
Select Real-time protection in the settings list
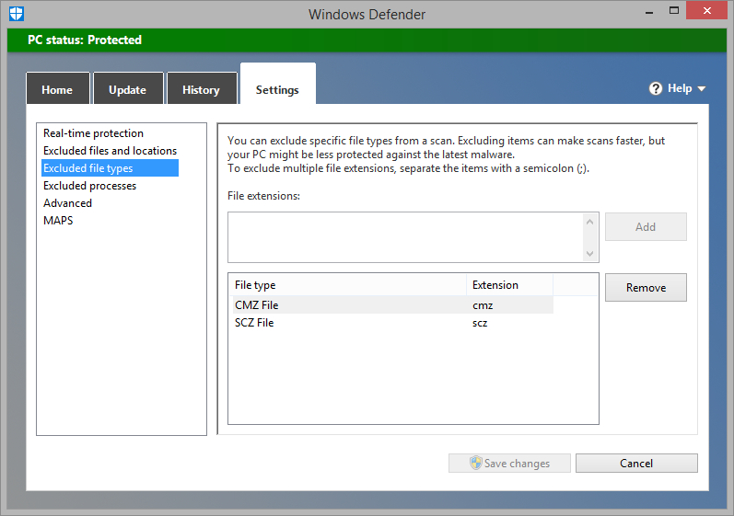click(93, 133)
